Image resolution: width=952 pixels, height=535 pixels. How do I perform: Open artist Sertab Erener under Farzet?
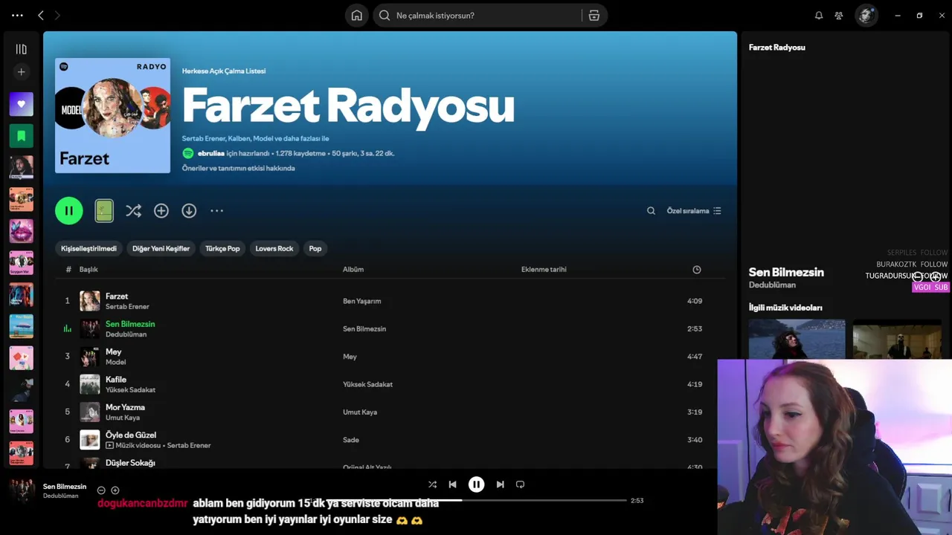[127, 306]
